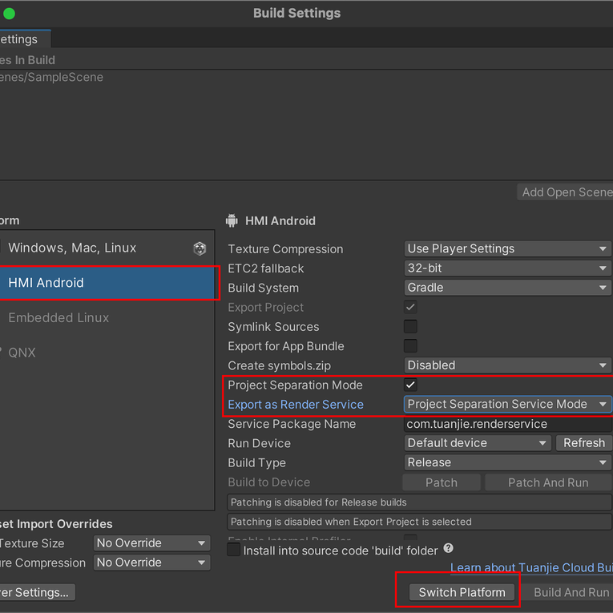Open the Export as Render Service dropdown
613x613 pixels.
507,404
